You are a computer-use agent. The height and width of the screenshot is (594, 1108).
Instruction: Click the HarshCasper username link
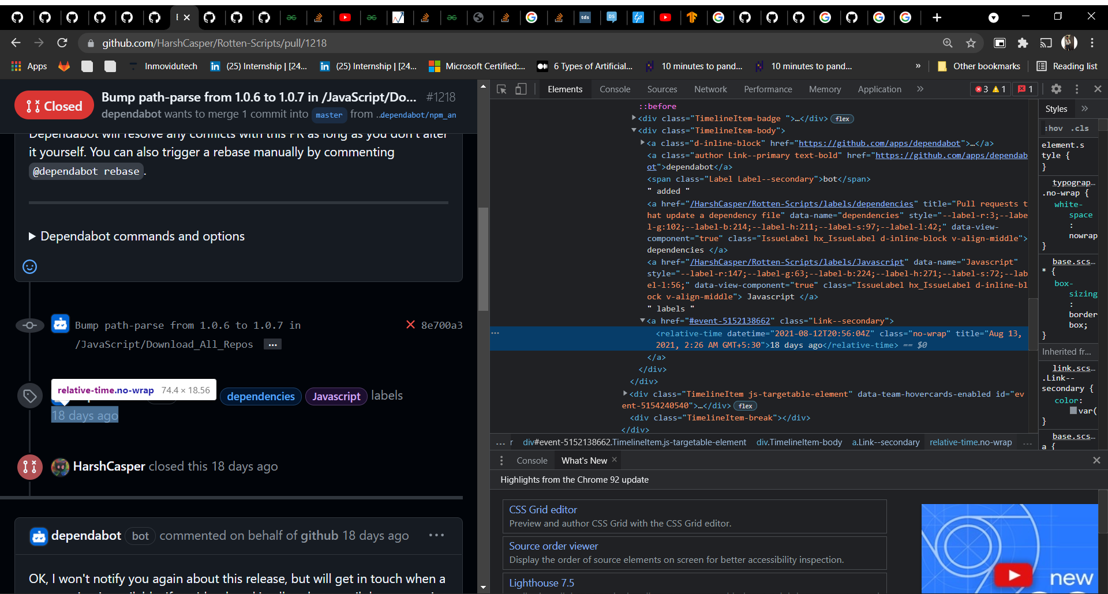coord(110,467)
